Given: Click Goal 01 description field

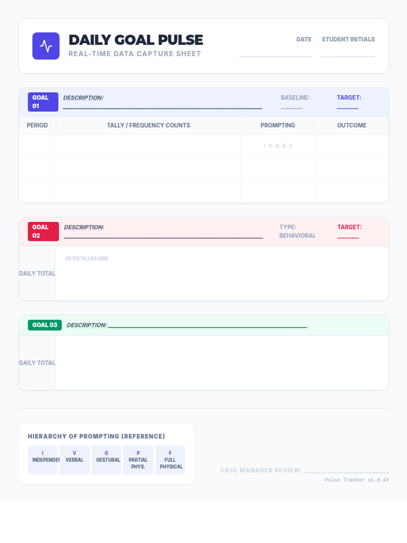Looking at the screenshot, I should (x=162, y=106).
